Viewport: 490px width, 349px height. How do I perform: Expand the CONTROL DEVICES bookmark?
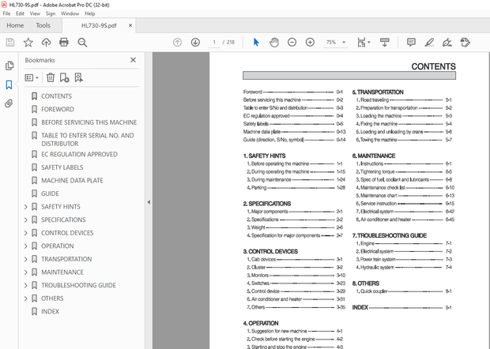(x=26, y=233)
